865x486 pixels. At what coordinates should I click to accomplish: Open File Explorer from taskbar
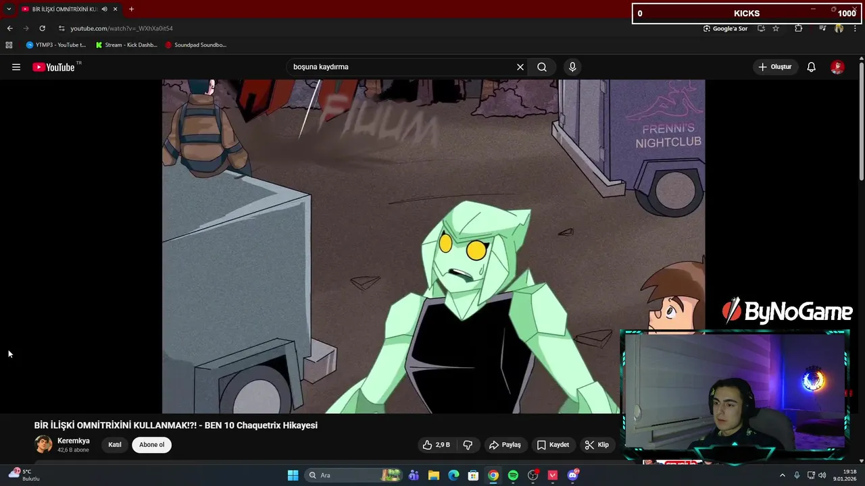pyautogui.click(x=434, y=475)
